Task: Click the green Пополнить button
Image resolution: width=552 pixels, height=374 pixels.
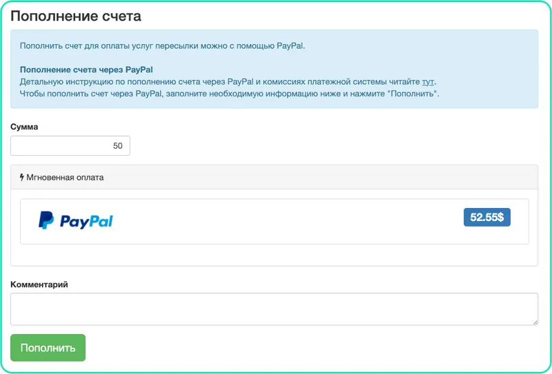Action: [x=48, y=348]
